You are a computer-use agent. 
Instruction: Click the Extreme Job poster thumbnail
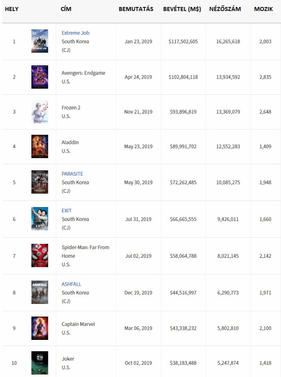point(40,41)
